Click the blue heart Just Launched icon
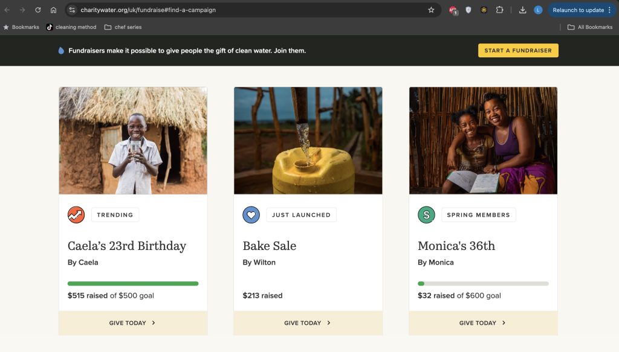 pos(251,215)
